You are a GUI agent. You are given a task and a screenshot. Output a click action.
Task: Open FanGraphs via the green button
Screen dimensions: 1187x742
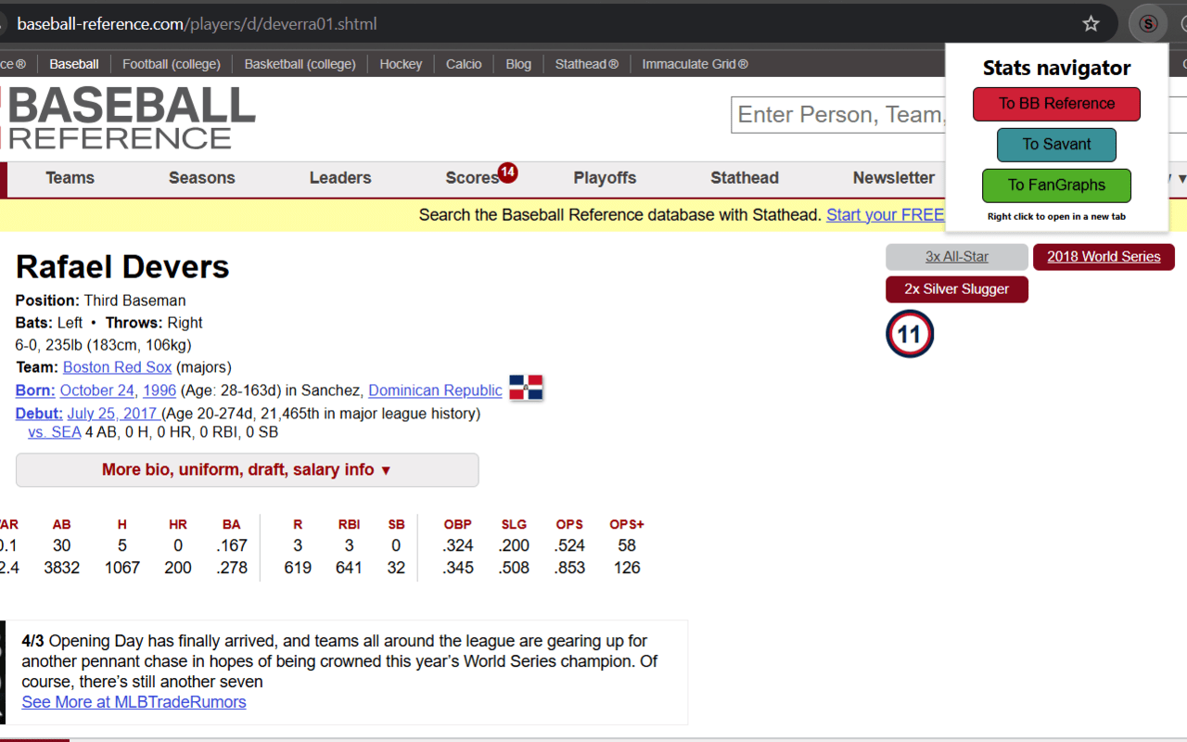tap(1056, 185)
